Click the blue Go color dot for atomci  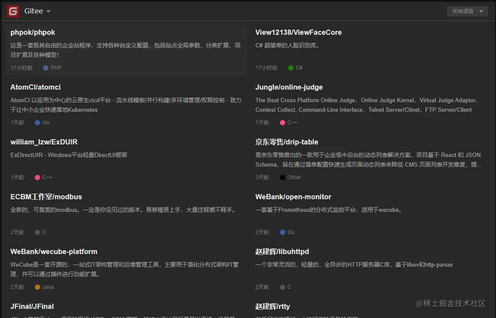[x=37, y=123]
